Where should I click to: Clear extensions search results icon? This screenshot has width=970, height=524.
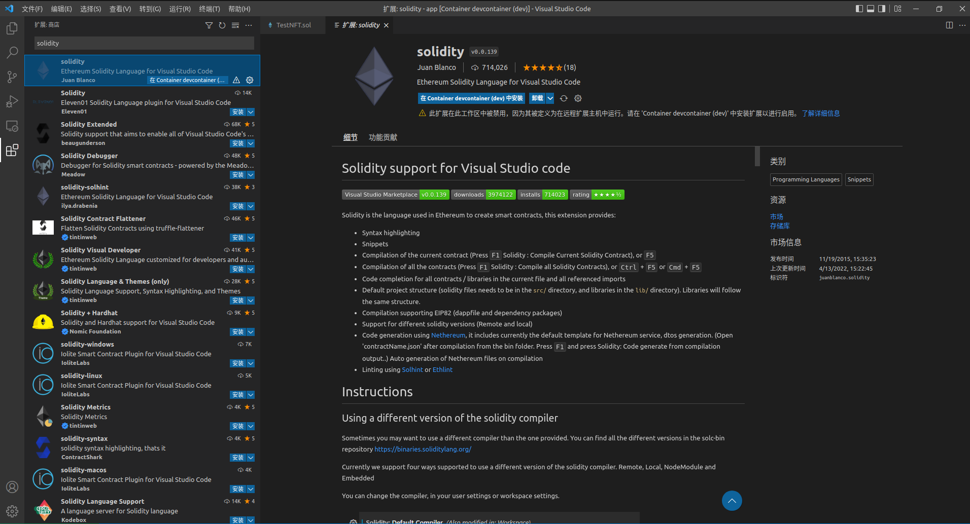pos(235,25)
